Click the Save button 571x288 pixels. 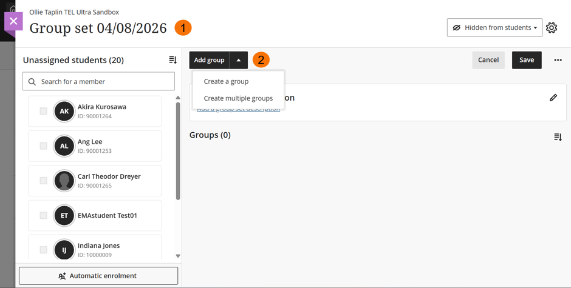click(527, 60)
